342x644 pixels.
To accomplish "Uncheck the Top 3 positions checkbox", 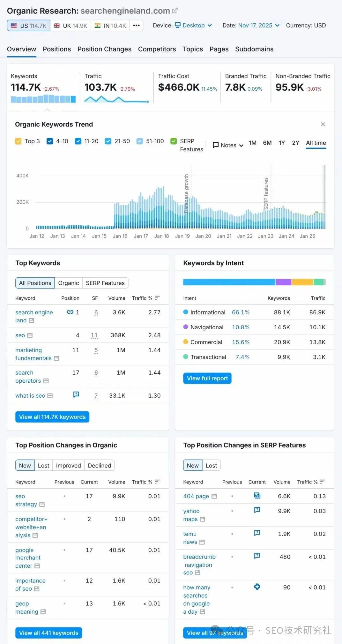I will (18, 141).
